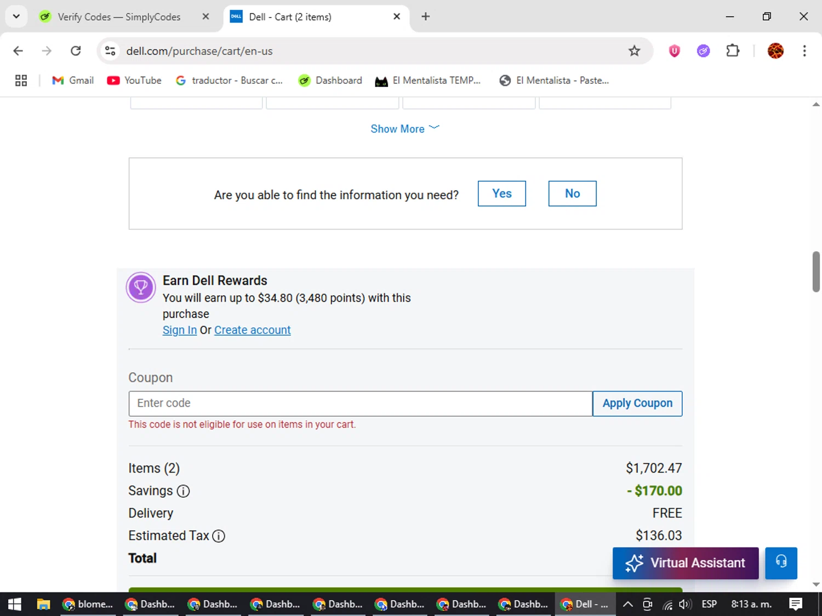
Task: Click the ESP language indicator
Action: (x=709, y=604)
